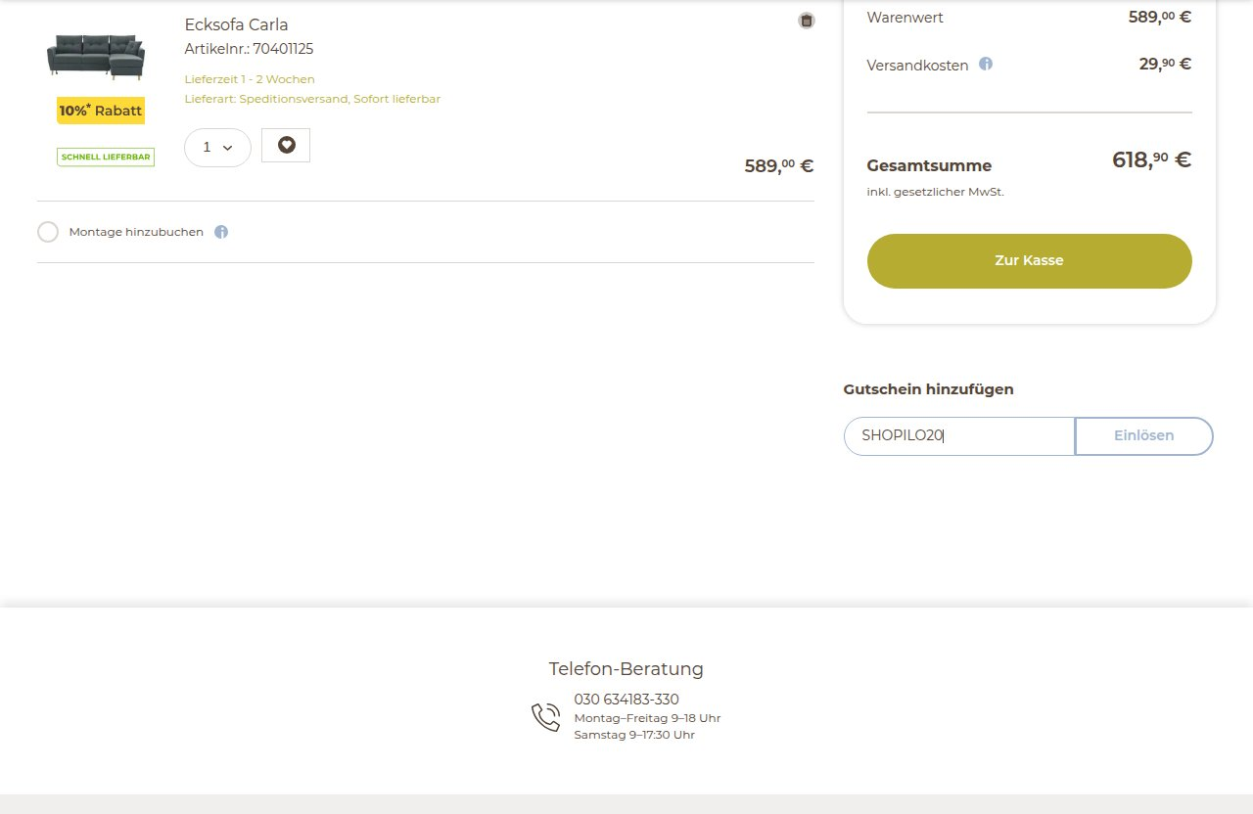Click the Gesamtsumme 618,90 € amount
This screenshot has width=1253, height=814.
[x=1151, y=159]
